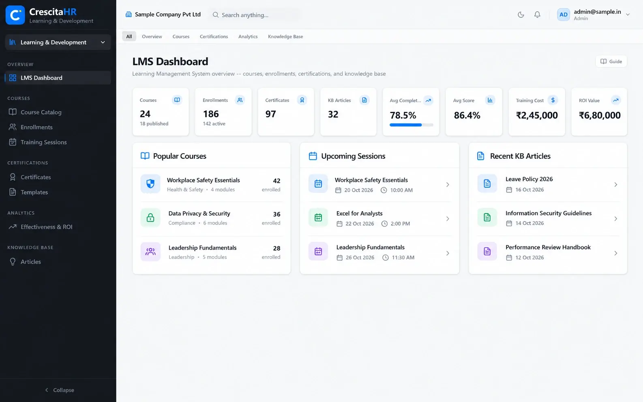Viewport: 643px width, 402px height.
Task: Go to Course Catalog in sidebar
Action: click(58, 112)
